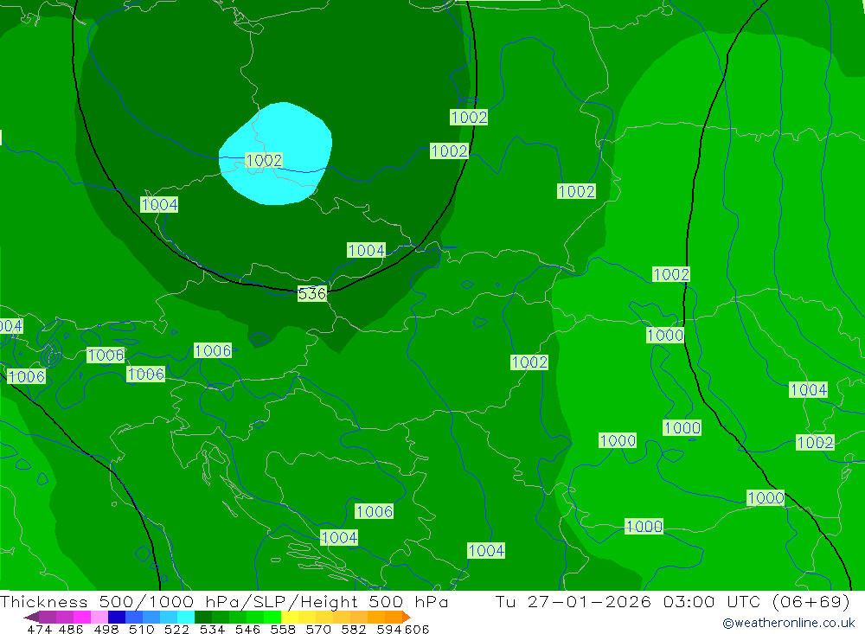Viewport: 865px width, 634px height.
Task: Click the legend value 474
Action: coord(39,629)
